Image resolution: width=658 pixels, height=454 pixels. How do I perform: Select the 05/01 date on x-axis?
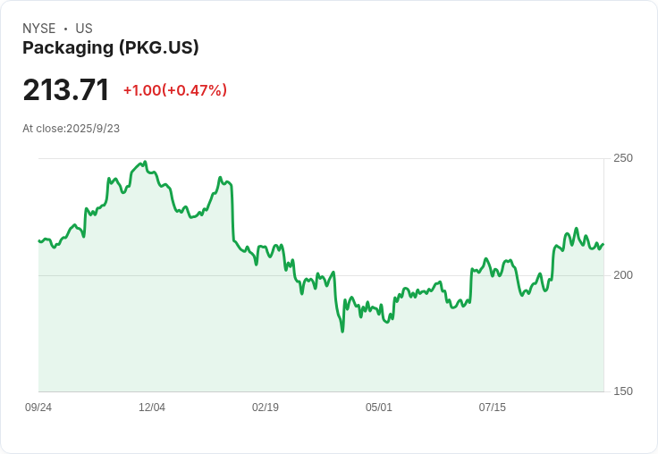tap(379, 408)
